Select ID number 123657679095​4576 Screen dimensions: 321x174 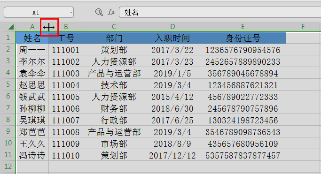pyautogui.click(x=243, y=50)
